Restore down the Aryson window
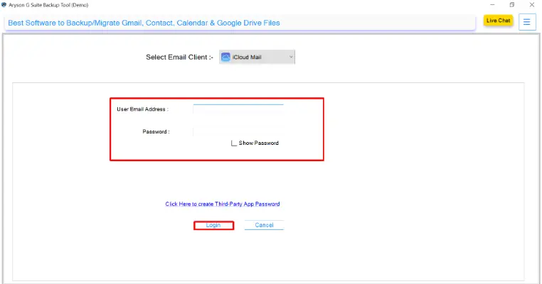 (x=512, y=5)
